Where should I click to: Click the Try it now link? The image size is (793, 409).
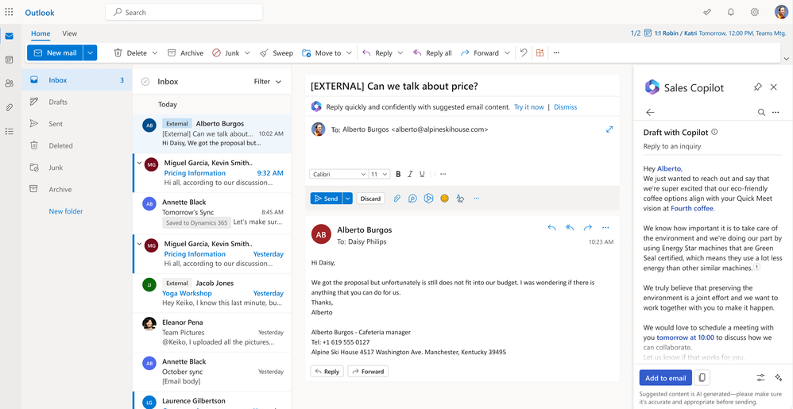529,107
